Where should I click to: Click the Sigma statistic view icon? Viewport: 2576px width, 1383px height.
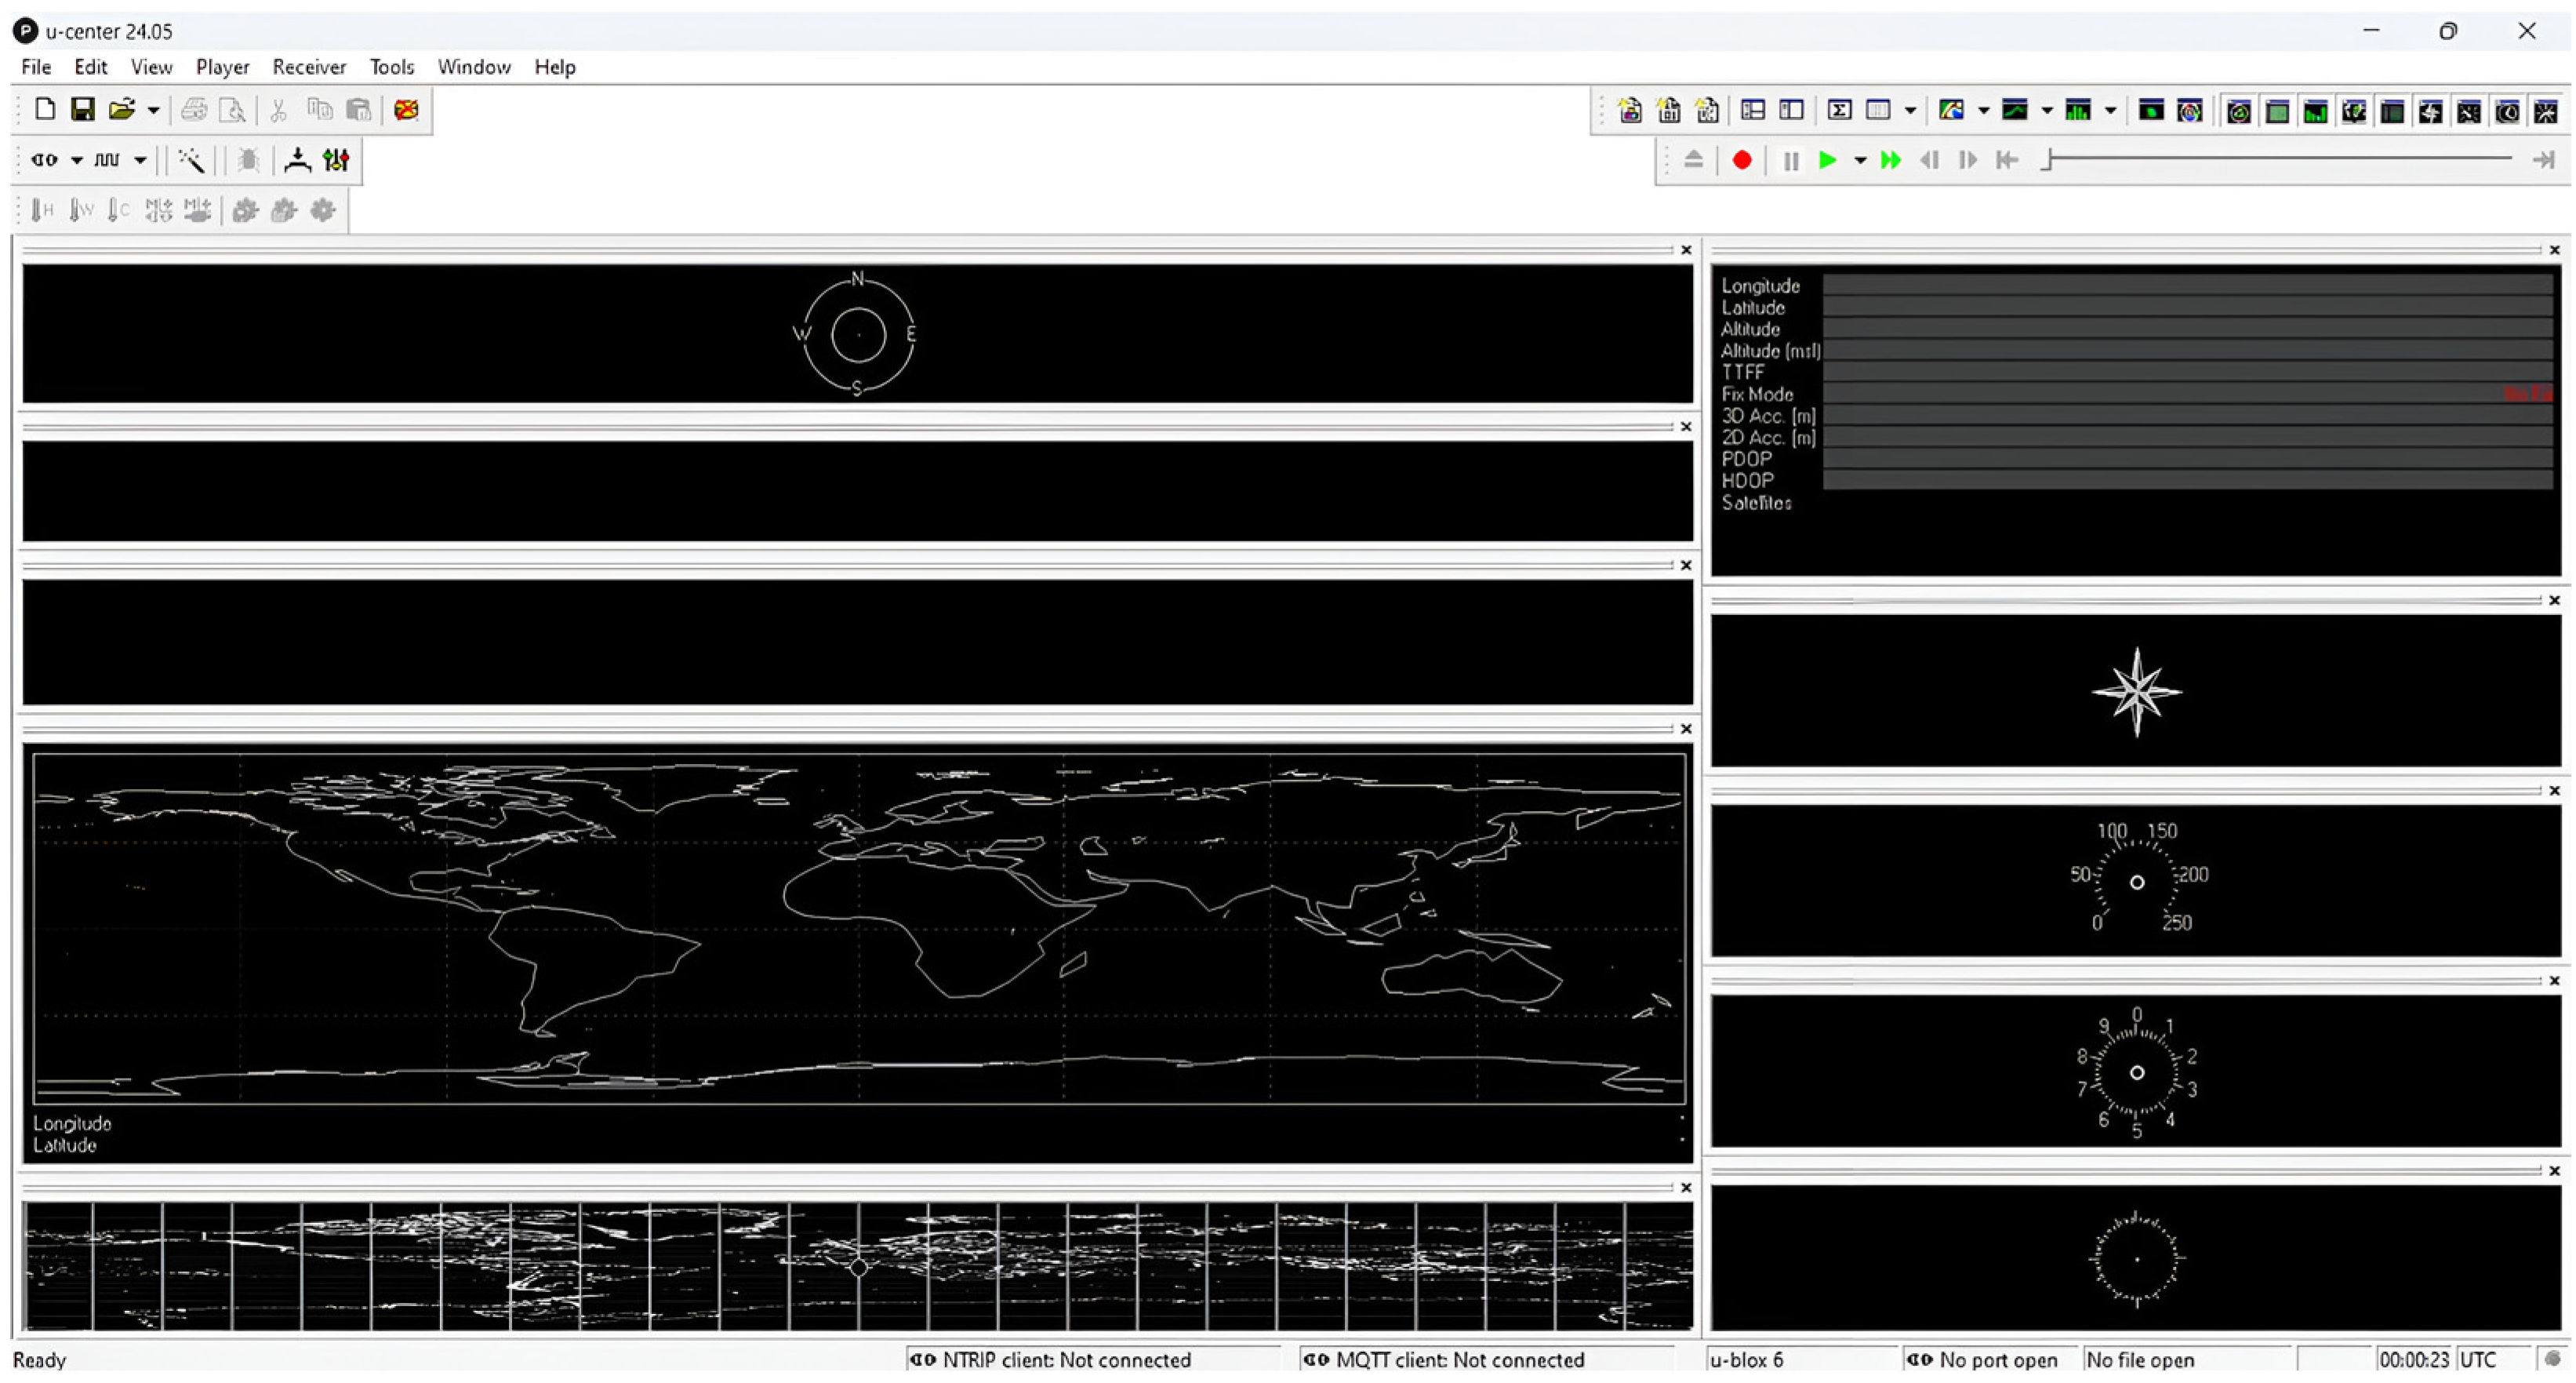coord(1838,111)
